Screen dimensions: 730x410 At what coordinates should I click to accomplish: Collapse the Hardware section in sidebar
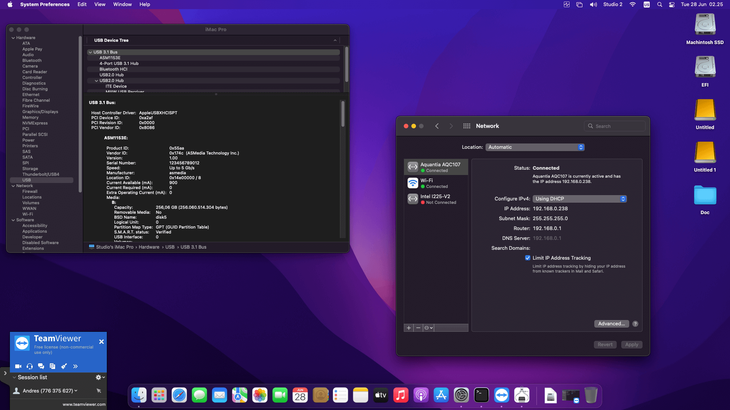click(x=13, y=38)
